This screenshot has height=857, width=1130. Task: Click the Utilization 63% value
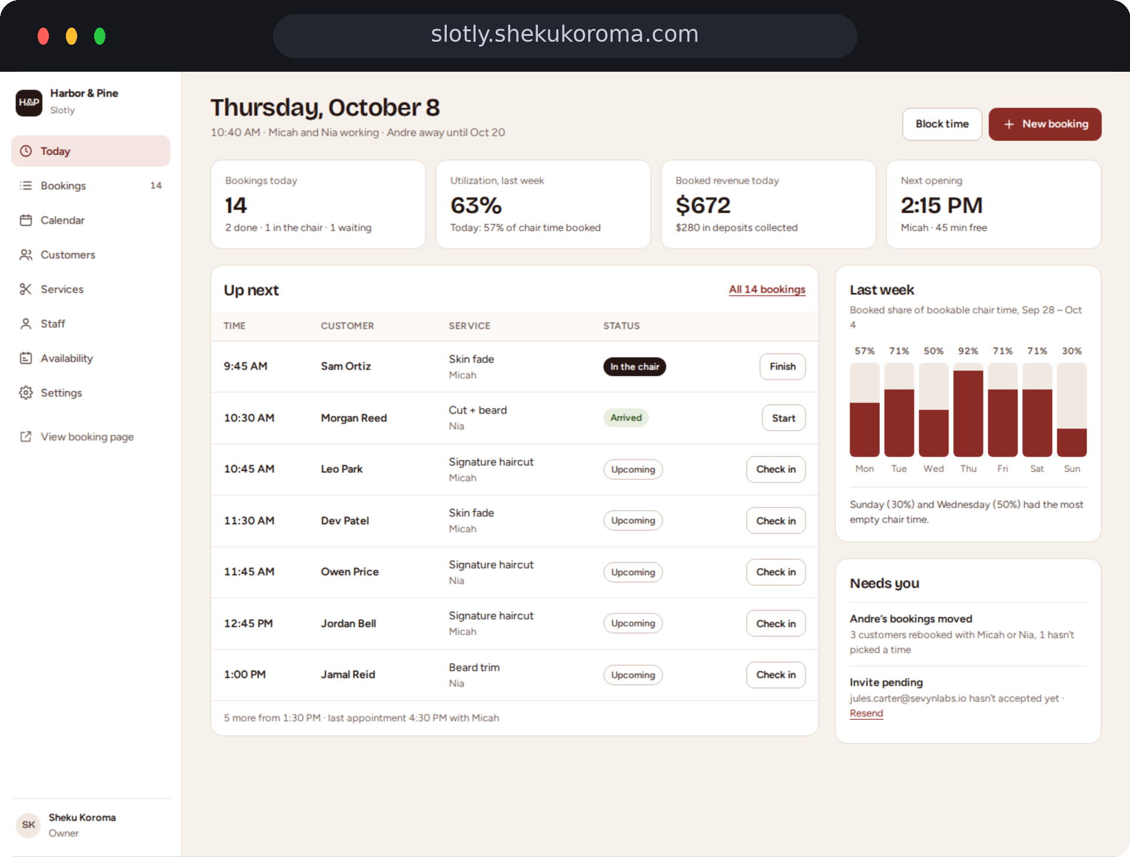(476, 205)
